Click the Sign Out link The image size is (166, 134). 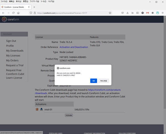pos(11,41)
